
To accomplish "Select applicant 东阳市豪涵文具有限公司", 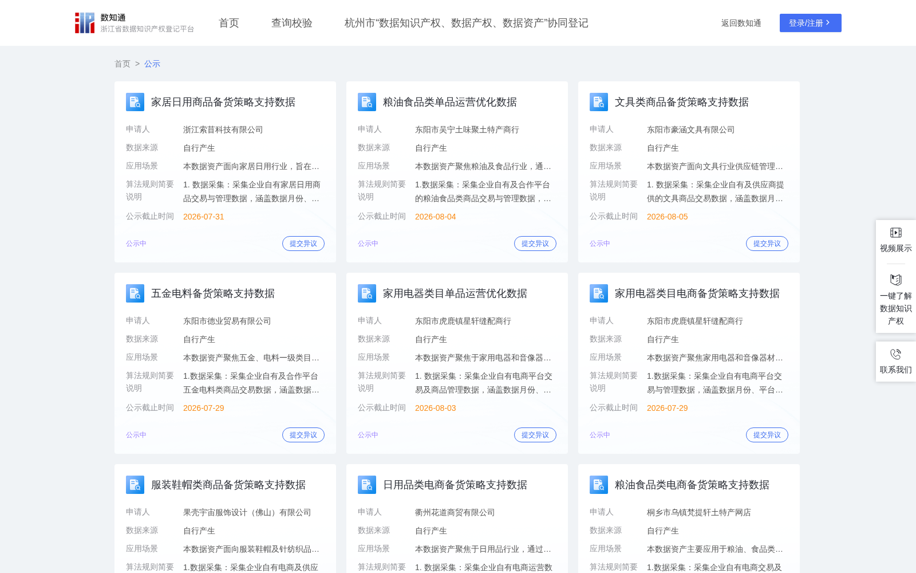I will [x=691, y=129].
